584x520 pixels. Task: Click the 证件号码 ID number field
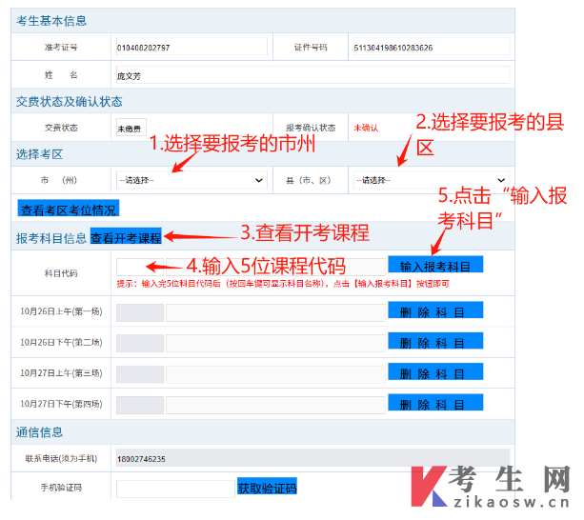pos(432,47)
